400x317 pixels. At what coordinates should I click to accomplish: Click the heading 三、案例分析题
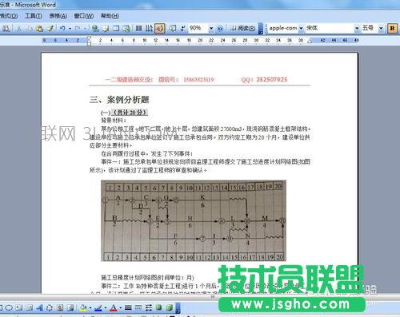119,100
